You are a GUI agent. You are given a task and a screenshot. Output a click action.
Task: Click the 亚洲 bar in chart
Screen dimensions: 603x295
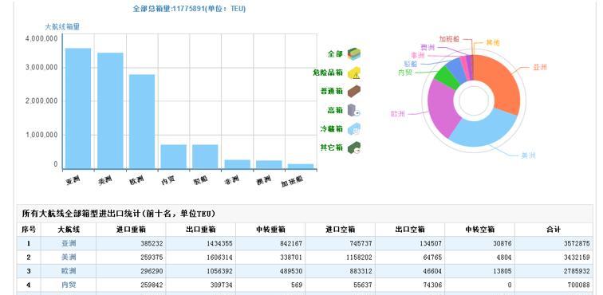78,108
